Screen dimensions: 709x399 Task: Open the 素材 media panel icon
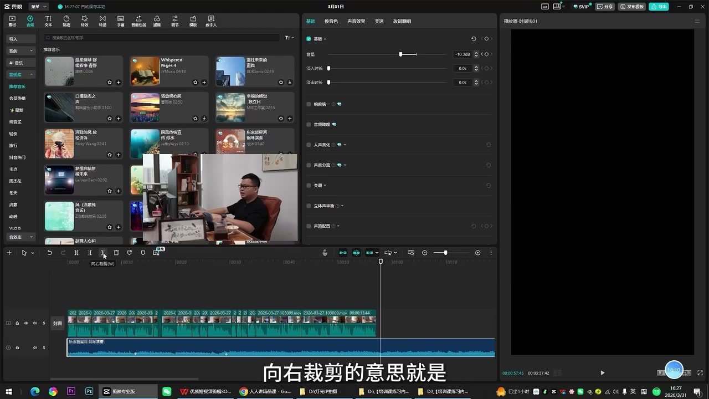click(x=12, y=21)
